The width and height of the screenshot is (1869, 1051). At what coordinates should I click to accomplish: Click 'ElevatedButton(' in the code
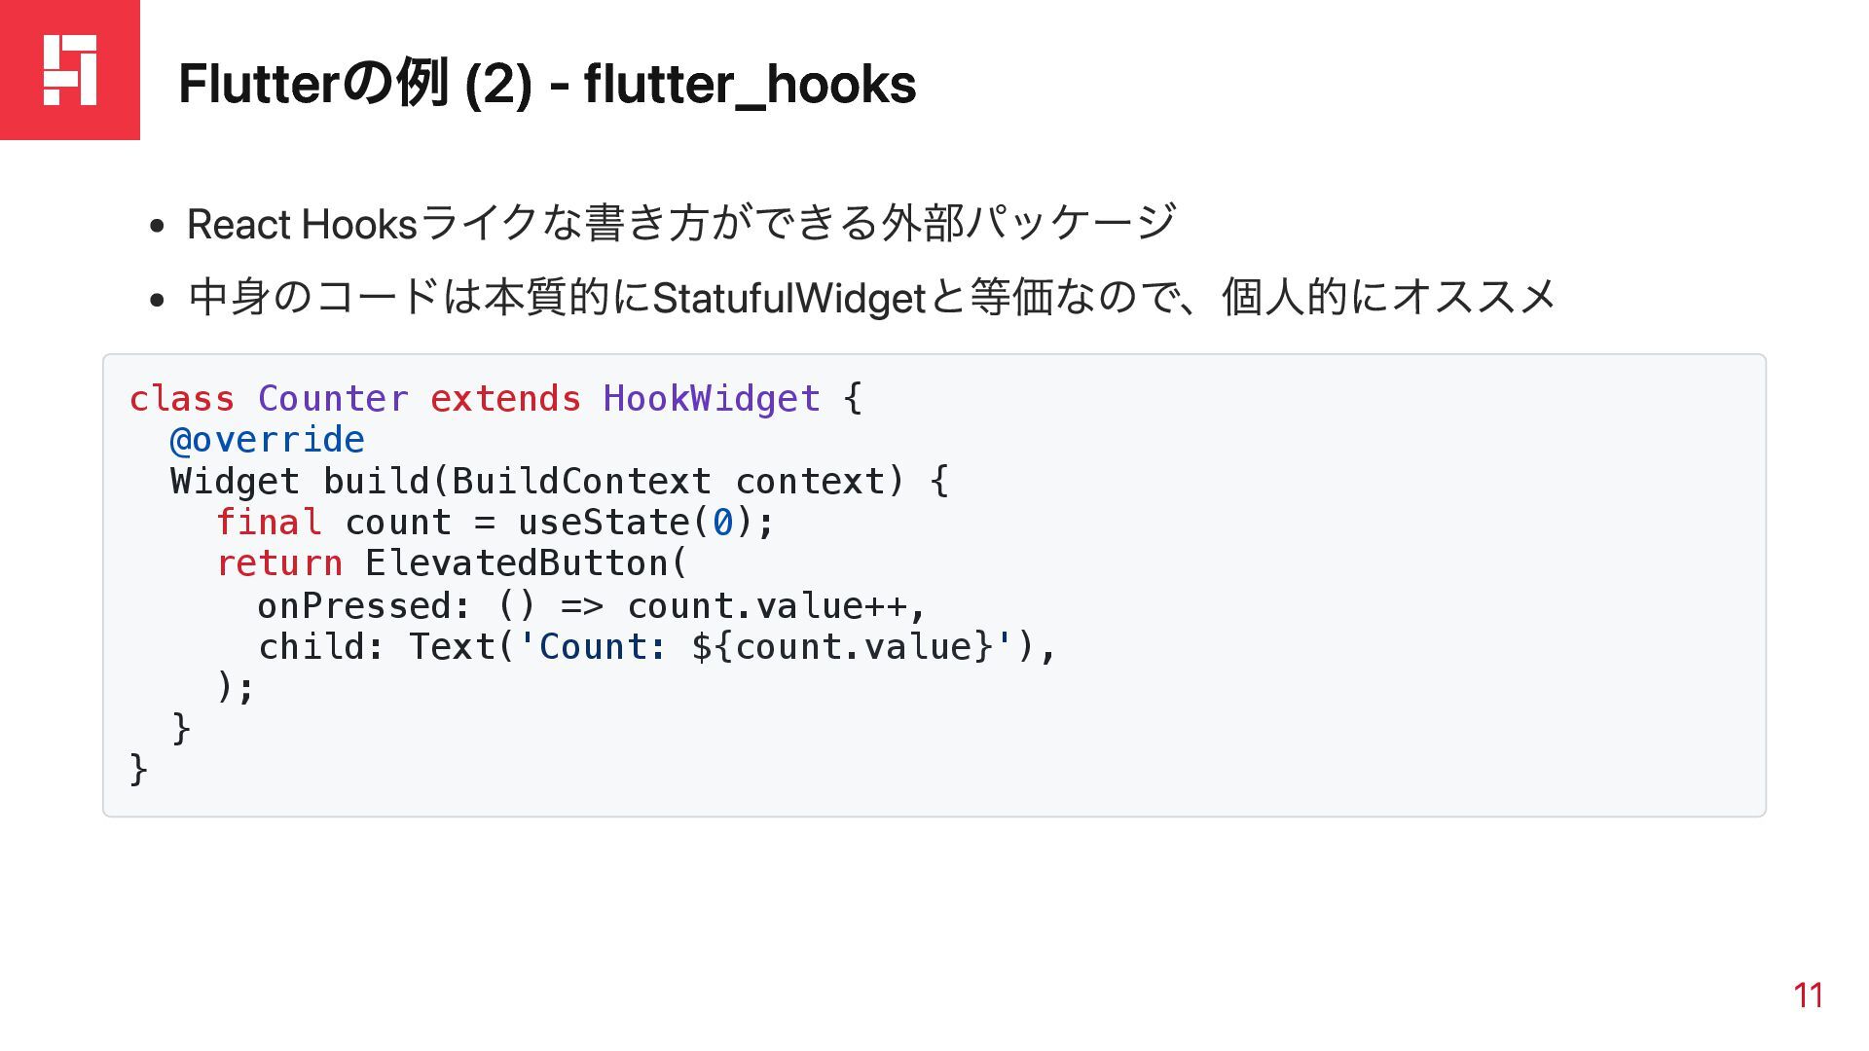coord(527,563)
